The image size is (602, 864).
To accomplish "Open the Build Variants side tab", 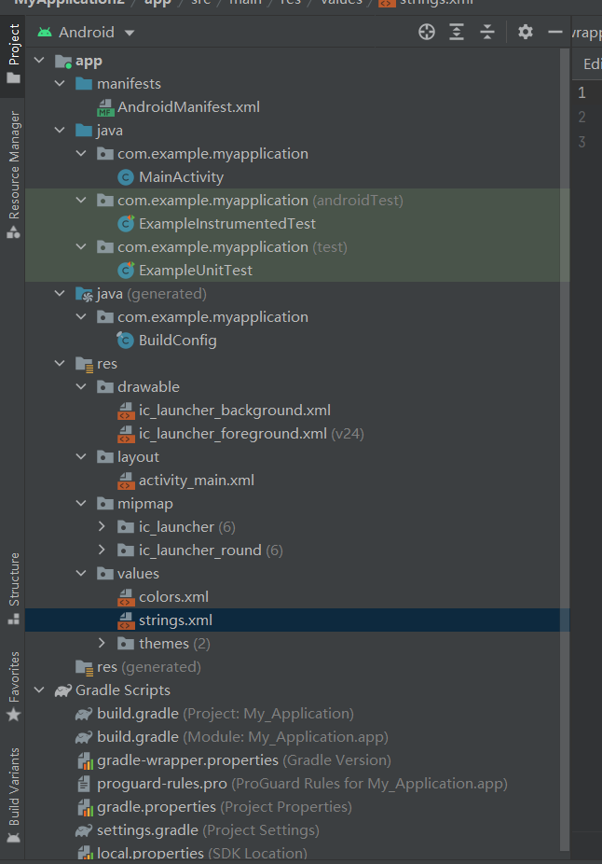I will click(x=13, y=795).
